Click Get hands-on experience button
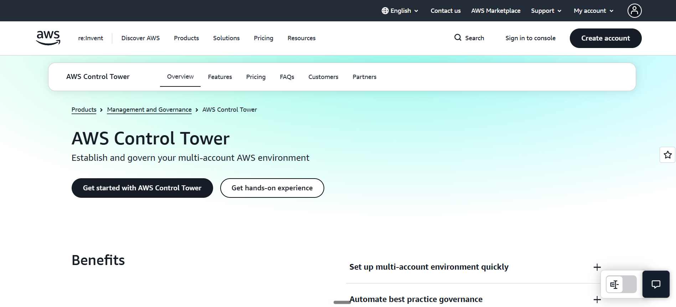676x307 pixels. tap(272, 188)
